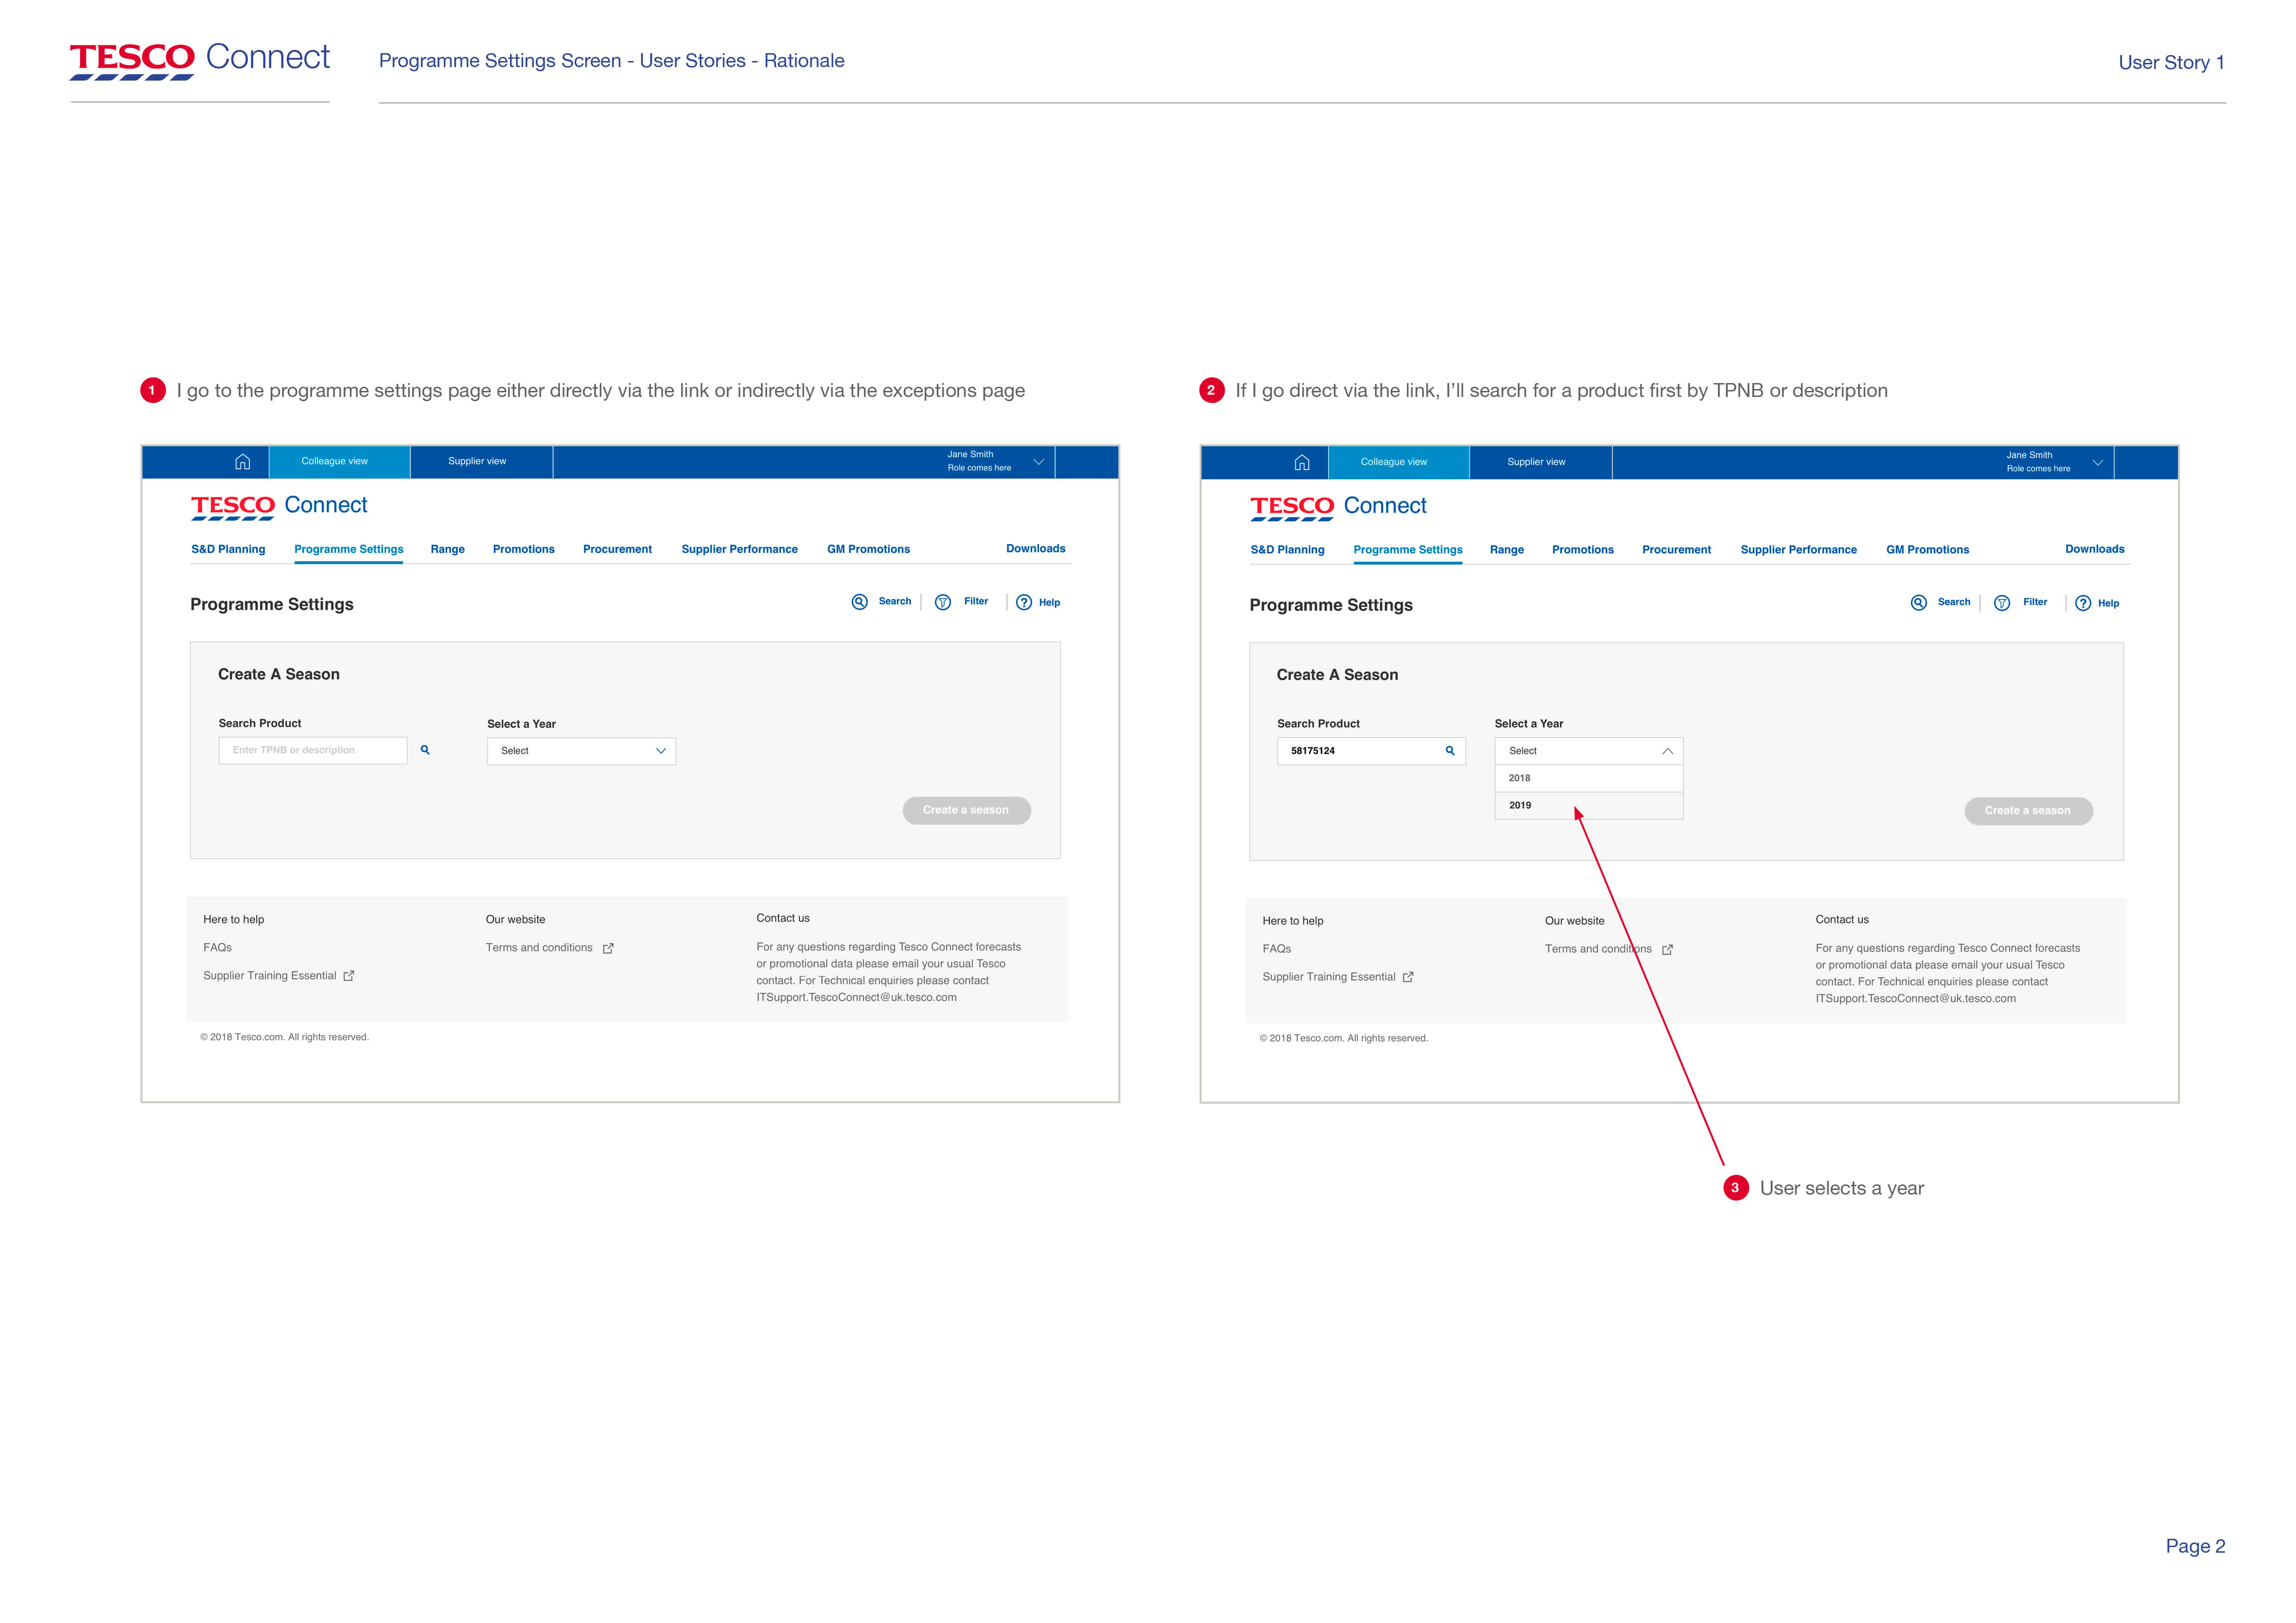
Task: Choose 2019 from the year list
Action: click(x=1520, y=805)
